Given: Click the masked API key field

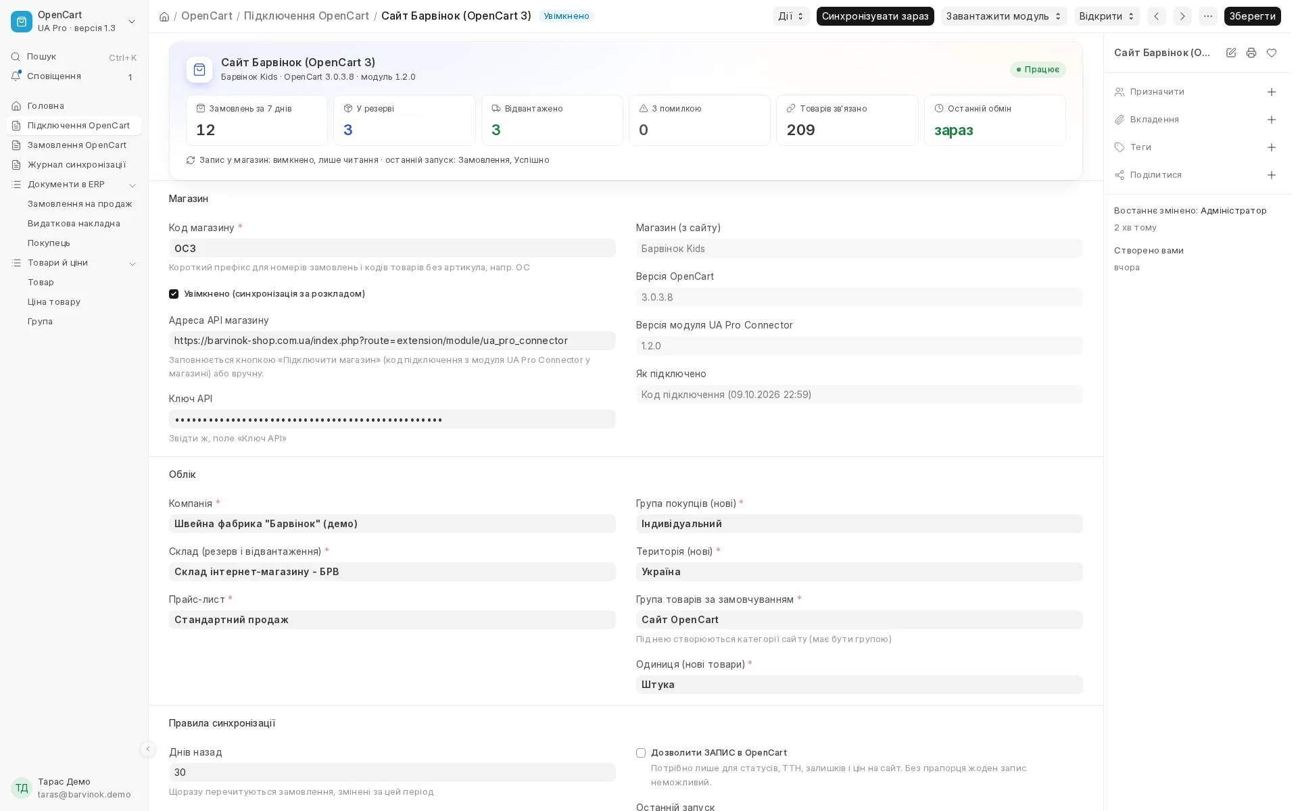Looking at the screenshot, I should pyautogui.click(x=392, y=419).
